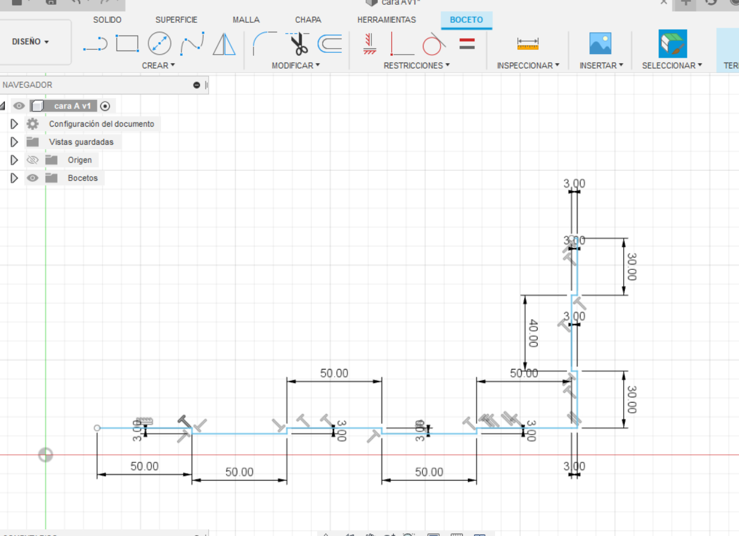Open the Measure ruler tool
Viewport: 739px width, 536px height.
(528, 44)
